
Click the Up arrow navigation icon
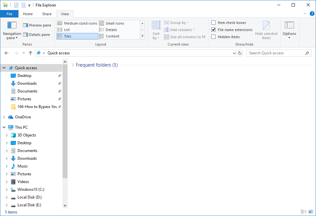30,53
